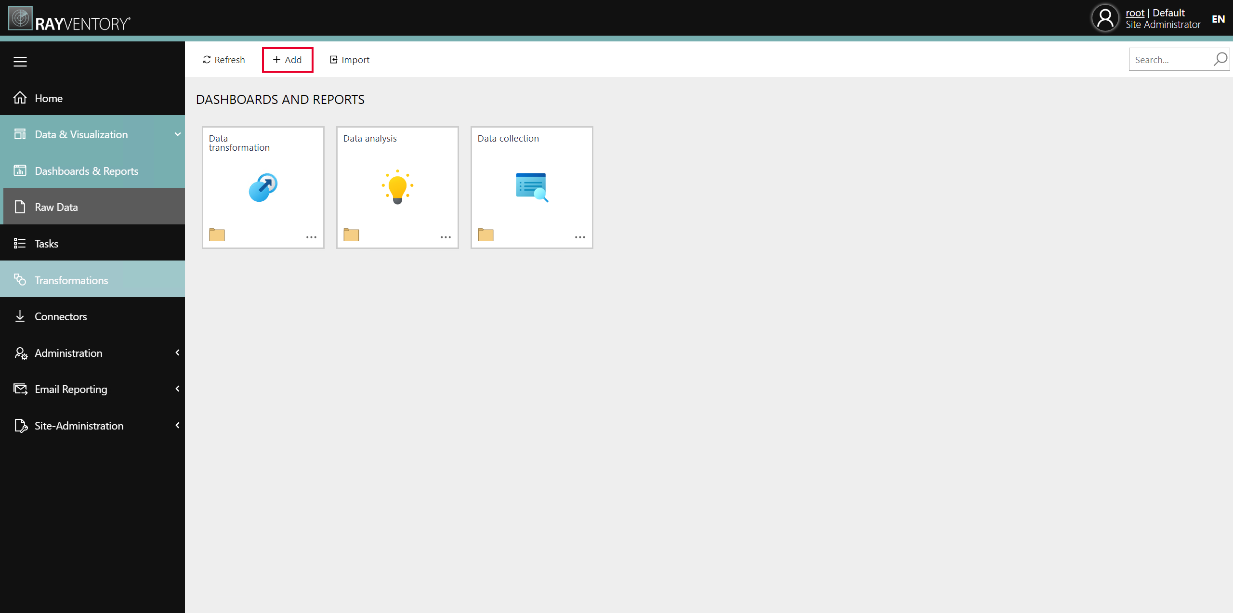
Task: Open the Dashboards & Reports section
Action: tap(86, 170)
